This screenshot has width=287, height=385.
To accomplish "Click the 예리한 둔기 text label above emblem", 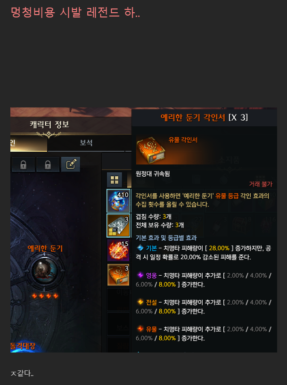I will click(45, 248).
